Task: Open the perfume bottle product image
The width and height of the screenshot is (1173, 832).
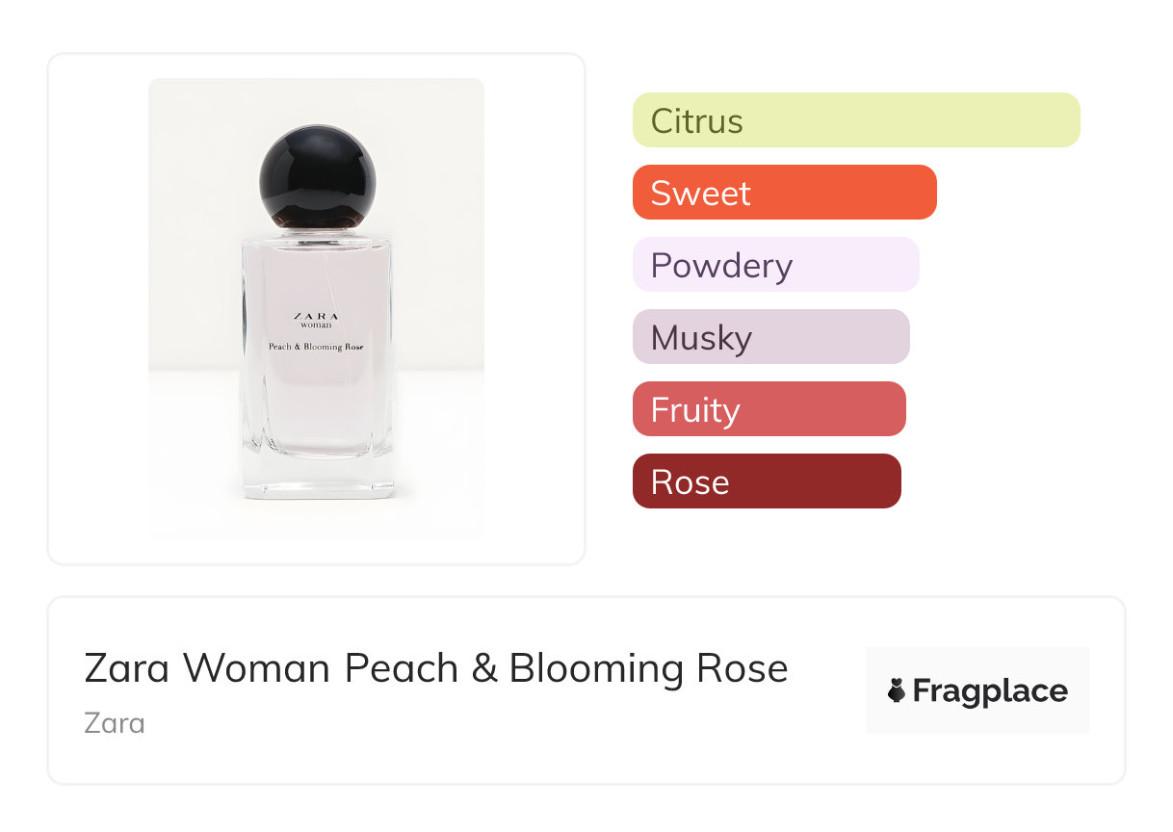Action: tap(316, 308)
